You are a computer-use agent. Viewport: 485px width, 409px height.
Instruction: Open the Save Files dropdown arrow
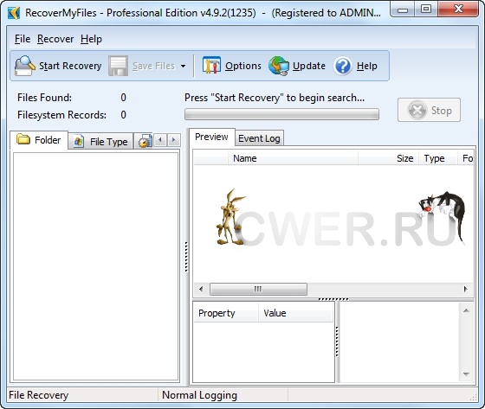183,66
